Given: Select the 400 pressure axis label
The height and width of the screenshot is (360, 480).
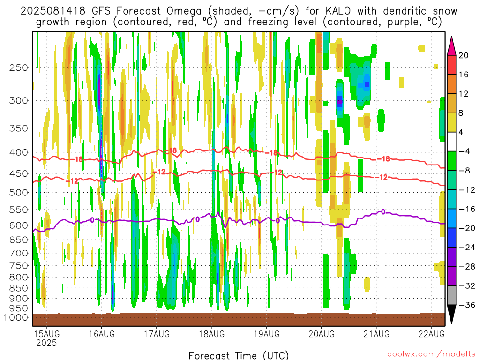Looking at the screenshot, I should pyautogui.click(x=19, y=152).
